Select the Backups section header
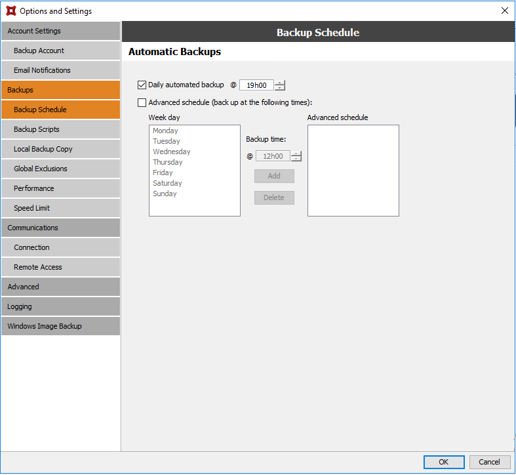516x475 pixels. pos(60,90)
